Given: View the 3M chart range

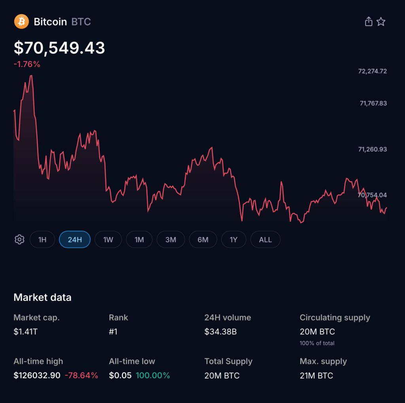Looking at the screenshot, I should [x=170, y=239].
